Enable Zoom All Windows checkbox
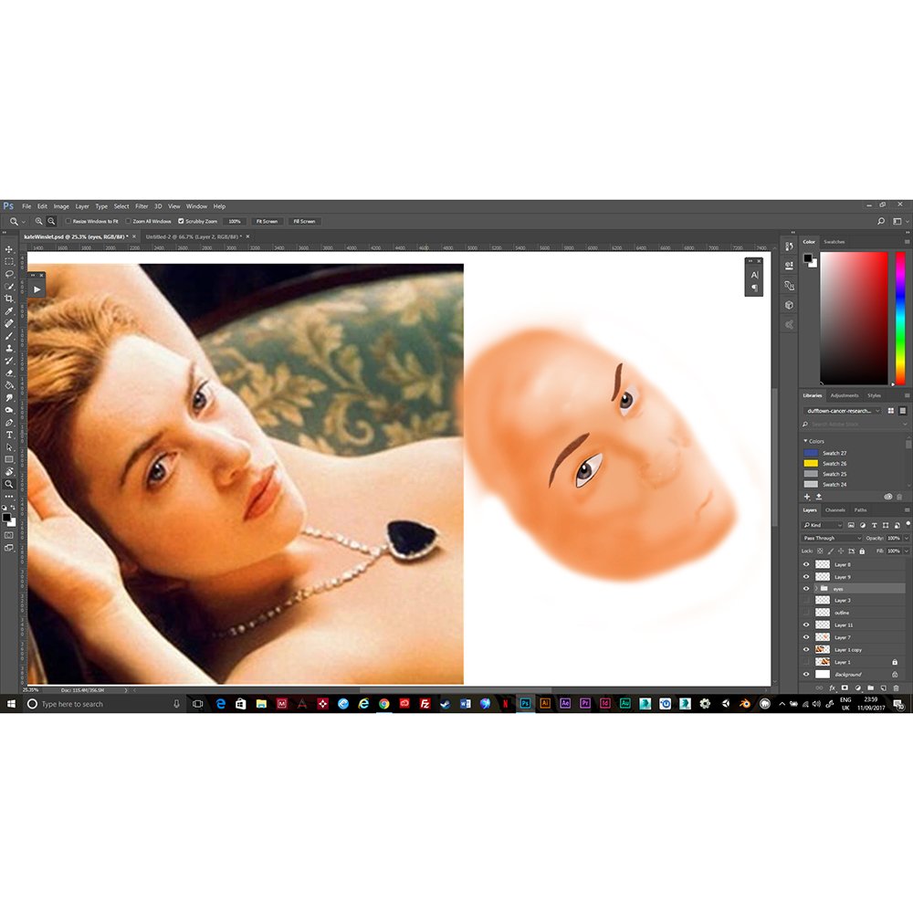Viewport: 913px width, 913px height. [x=128, y=221]
